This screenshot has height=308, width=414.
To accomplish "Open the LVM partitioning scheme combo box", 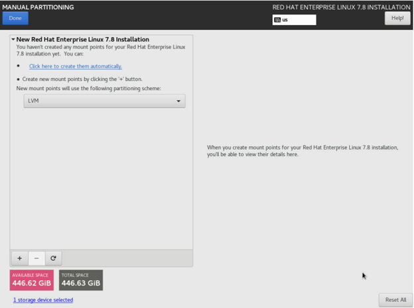I will click(104, 101).
